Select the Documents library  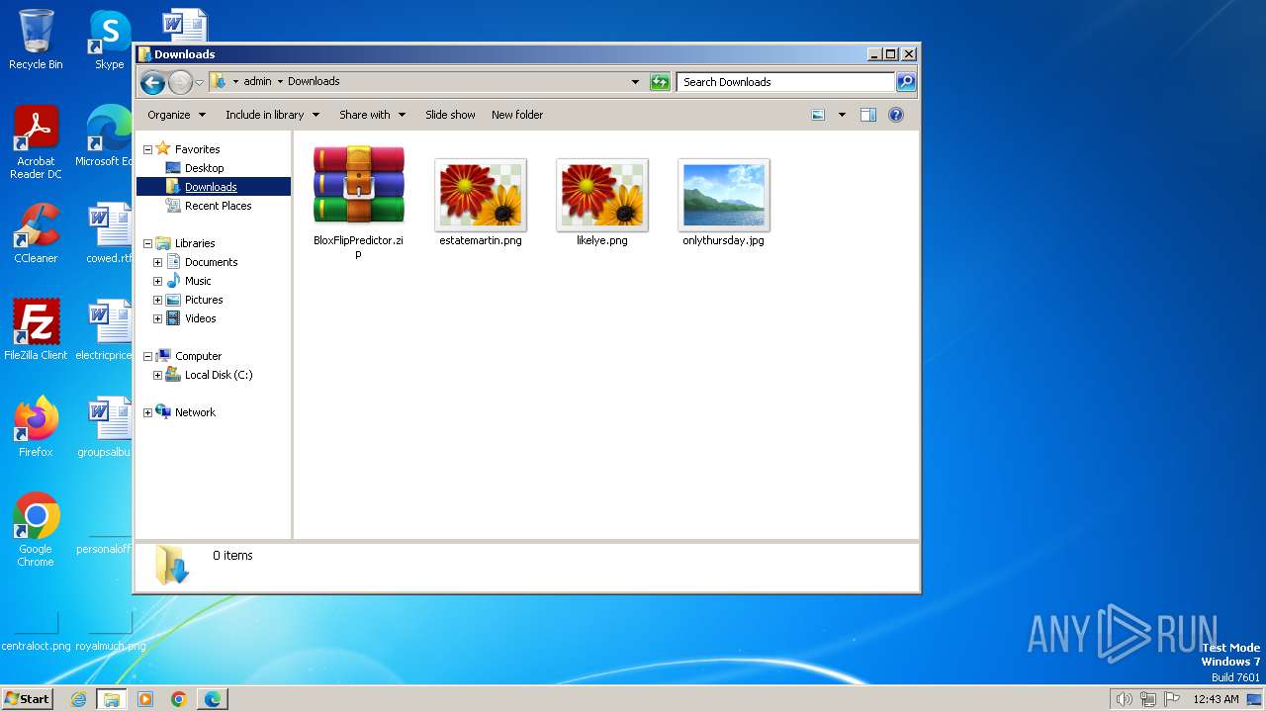pos(211,262)
